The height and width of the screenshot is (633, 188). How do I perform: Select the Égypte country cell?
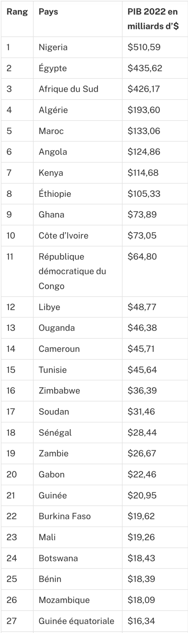53,68
